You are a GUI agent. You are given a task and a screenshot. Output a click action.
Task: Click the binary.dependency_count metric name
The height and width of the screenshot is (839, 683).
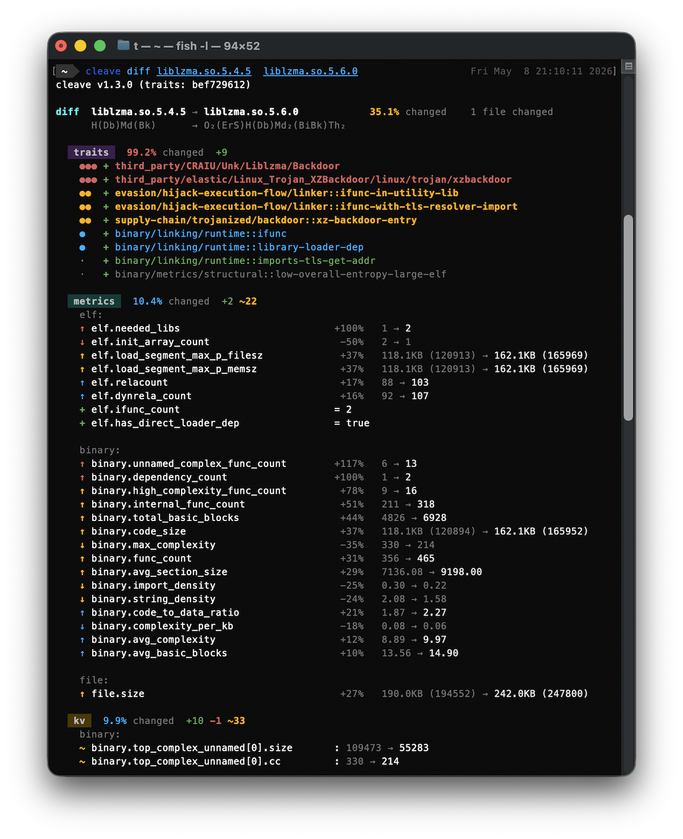coord(159,477)
